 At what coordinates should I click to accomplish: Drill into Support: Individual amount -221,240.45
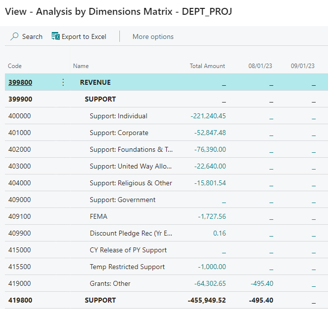click(208, 116)
